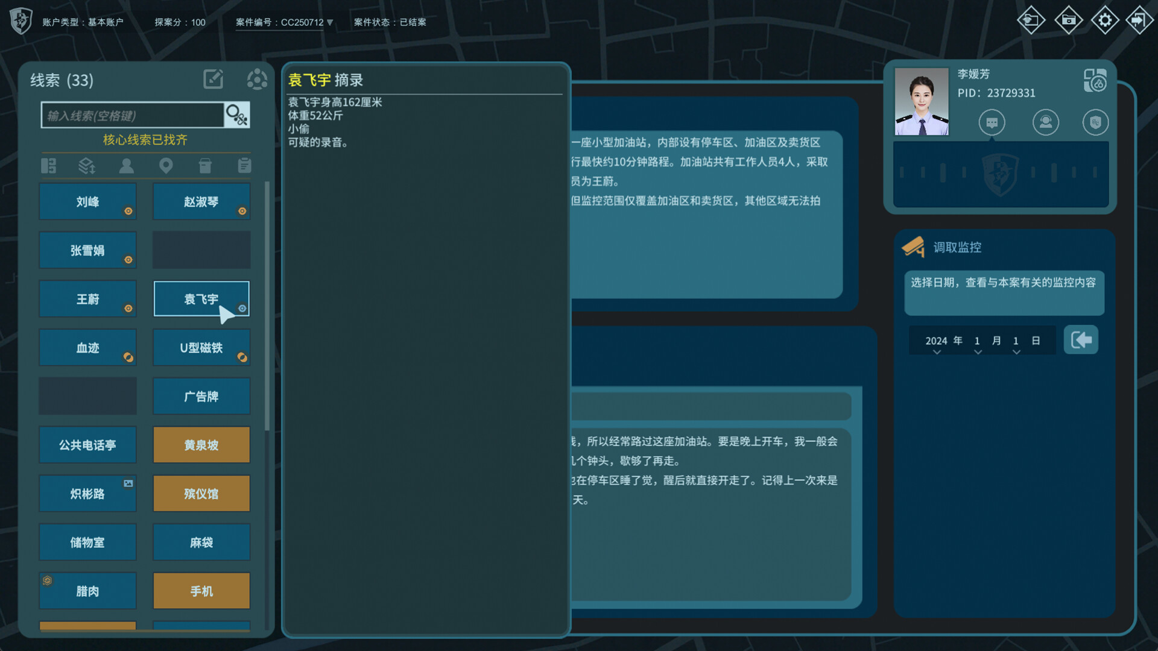The height and width of the screenshot is (651, 1158).
Task: Open the edit notes pencil icon beside 线索
Action: (x=213, y=79)
